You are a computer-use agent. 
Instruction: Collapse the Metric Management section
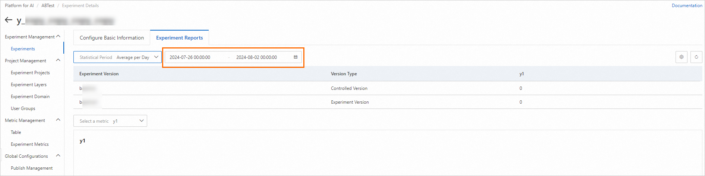(58, 120)
